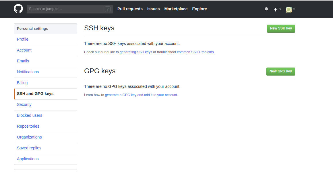Click the generate a GPG key link
This screenshot has width=333, height=172.
tap(141, 95)
